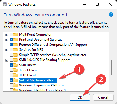This screenshot has height=104, width=117.
Task: Click the SMB Direct folder icon
Action: pos(16,65)
